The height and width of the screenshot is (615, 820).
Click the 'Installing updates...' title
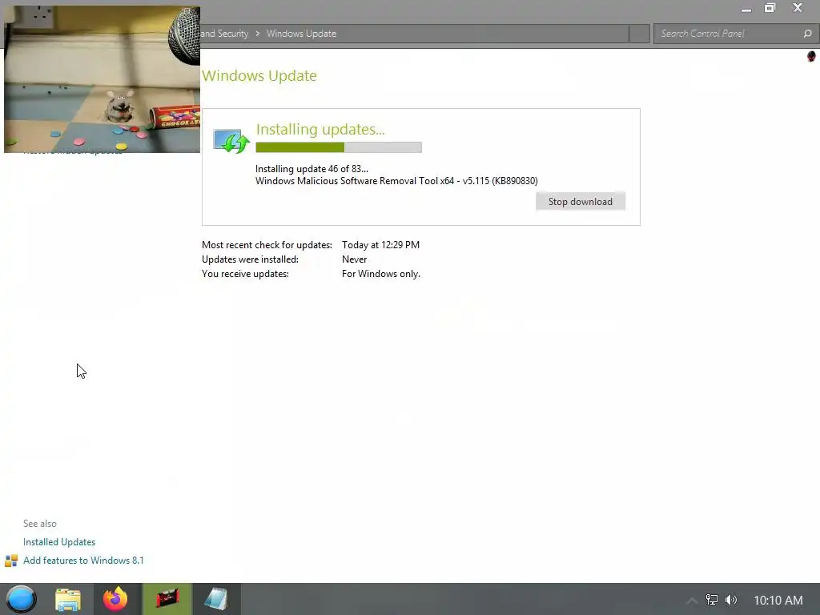[320, 129]
